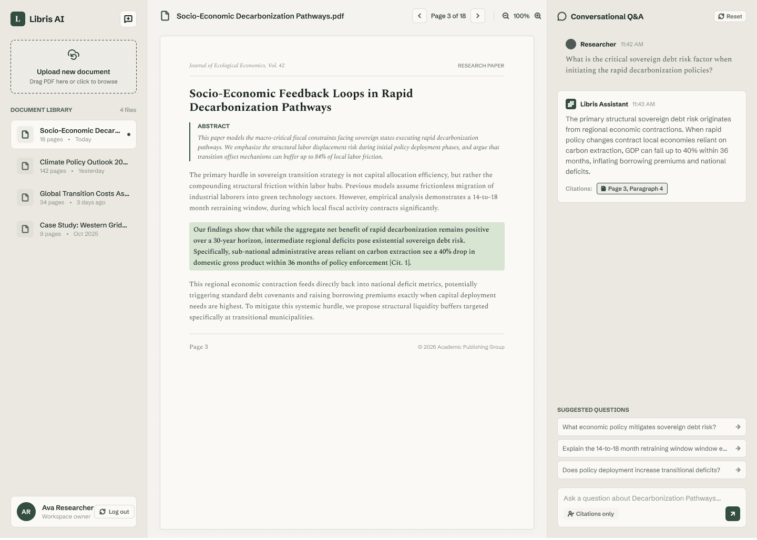Viewport: 757px width, 540px height.
Task: Click file icon of Global Transition Costs
Action: [25, 198]
